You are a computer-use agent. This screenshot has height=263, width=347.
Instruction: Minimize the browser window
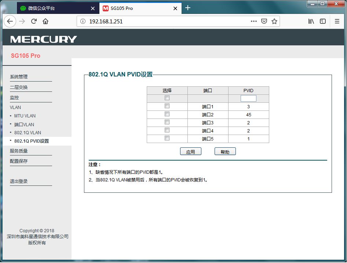pos(313,4)
